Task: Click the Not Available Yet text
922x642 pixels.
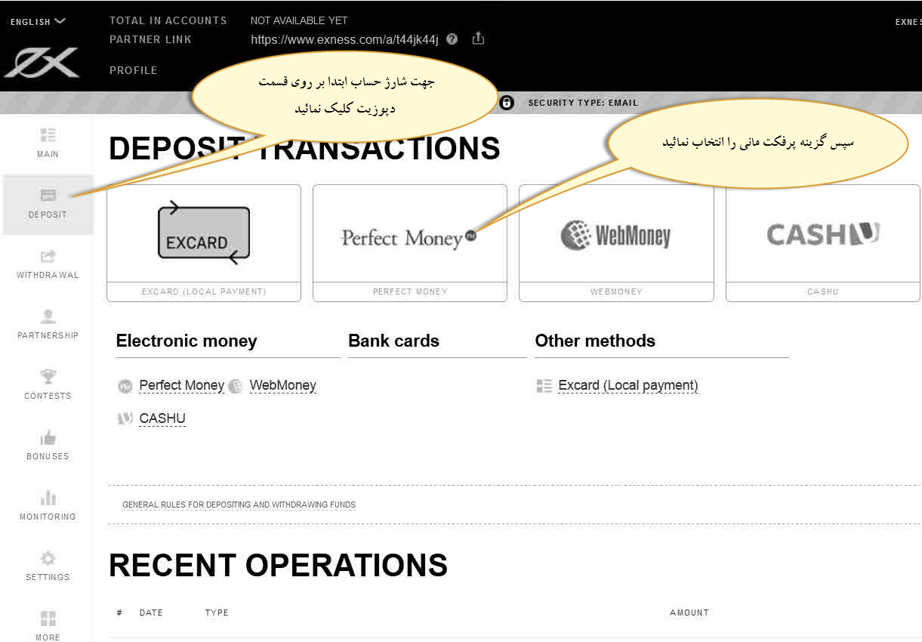Action: coord(299,20)
